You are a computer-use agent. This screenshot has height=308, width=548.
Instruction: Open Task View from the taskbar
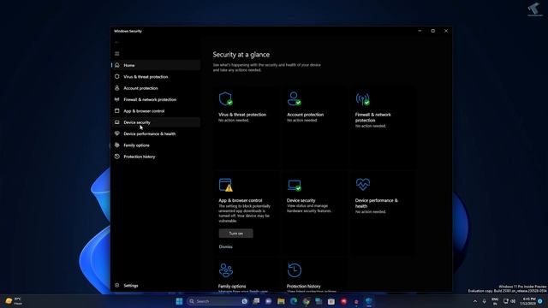pyautogui.click(x=256, y=301)
